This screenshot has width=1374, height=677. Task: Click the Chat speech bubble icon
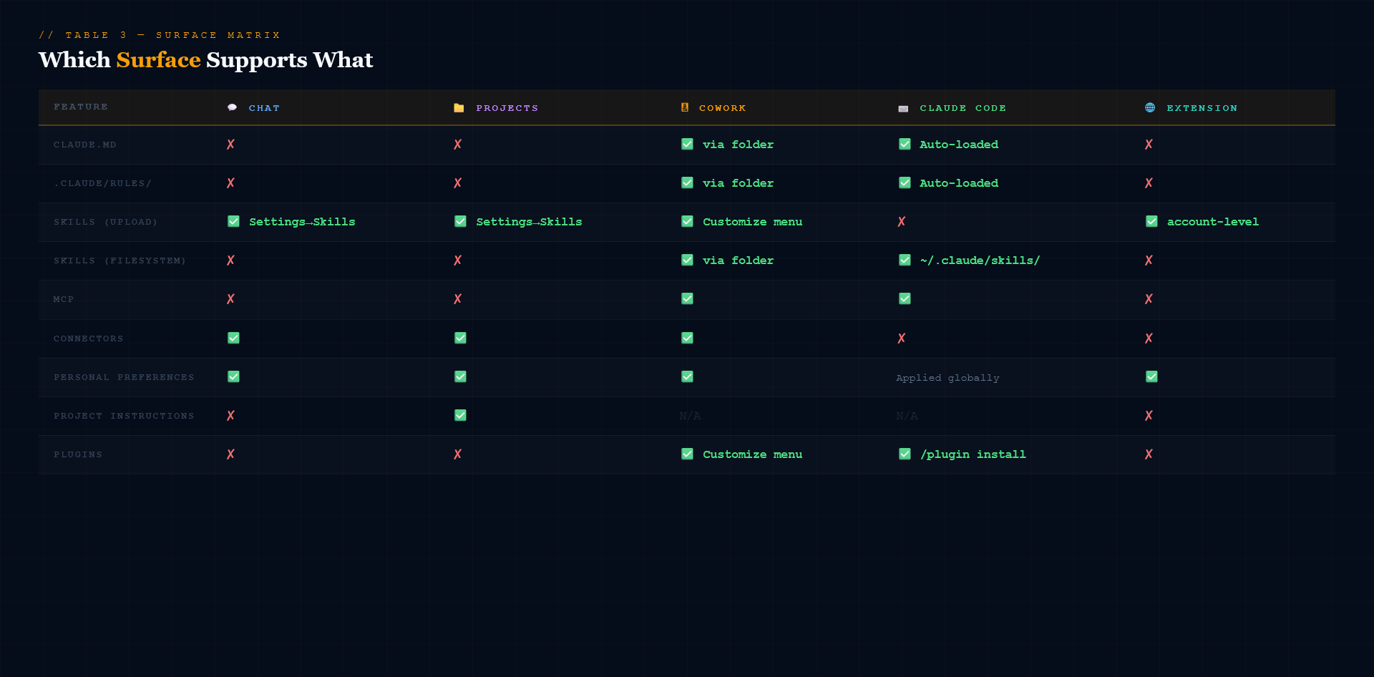pos(232,107)
